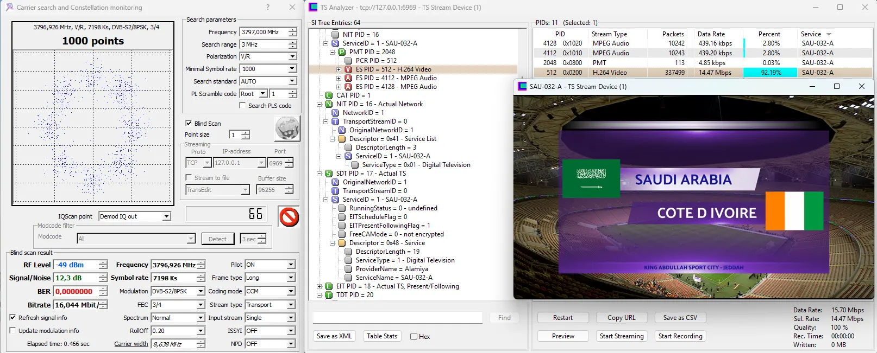Click the SDT PID = 17 icon
The width and height of the screenshot is (877, 353).
click(329, 174)
